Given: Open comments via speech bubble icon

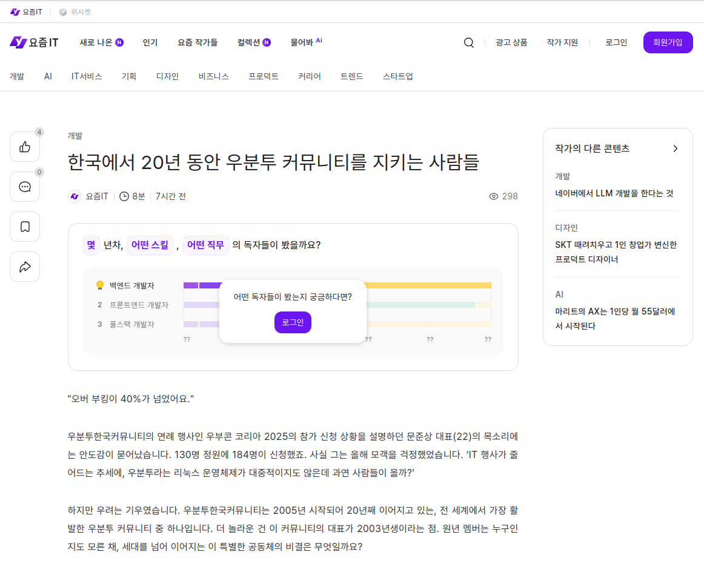Looking at the screenshot, I should point(25,187).
